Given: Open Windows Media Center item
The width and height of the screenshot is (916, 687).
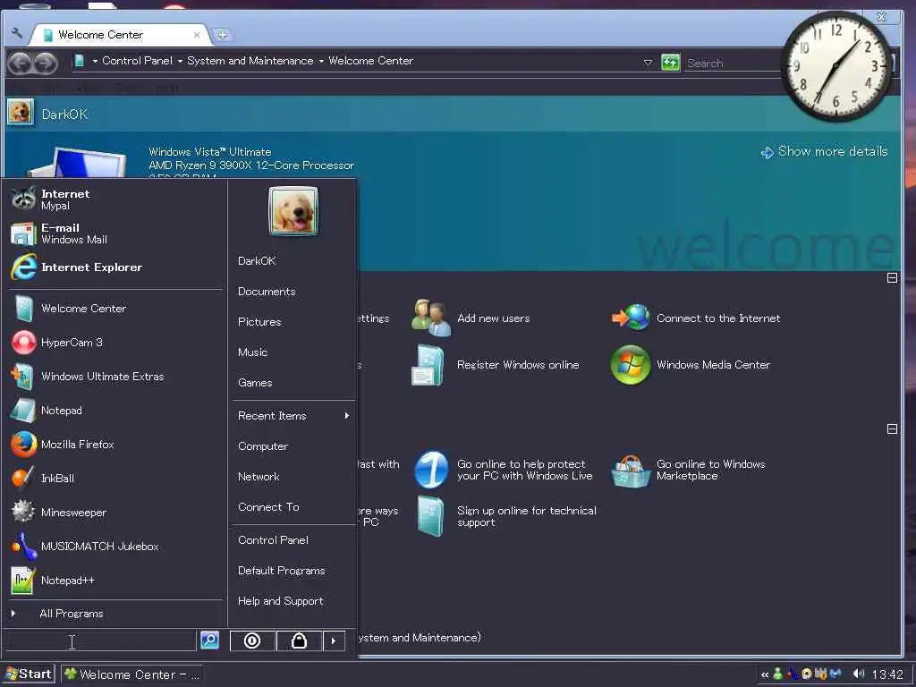Looking at the screenshot, I should tap(691, 365).
